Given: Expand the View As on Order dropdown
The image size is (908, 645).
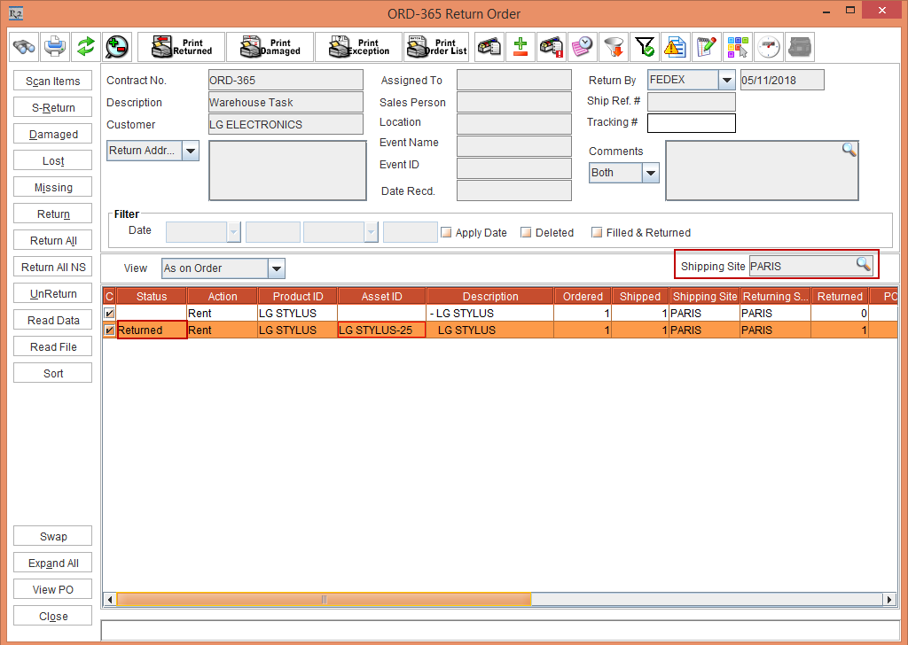Looking at the screenshot, I should [x=276, y=268].
